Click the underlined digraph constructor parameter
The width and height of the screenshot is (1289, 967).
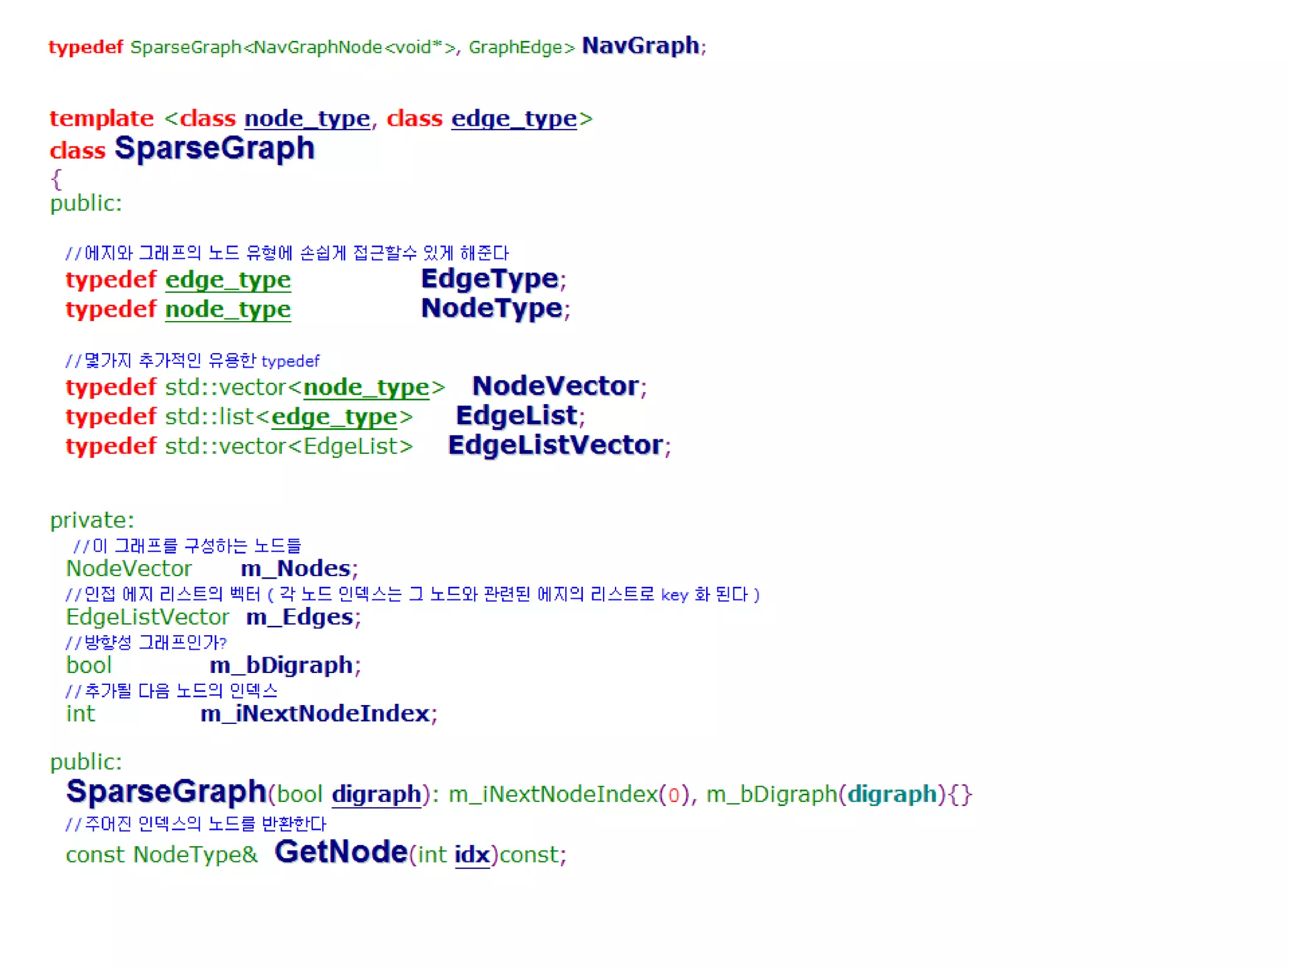(x=376, y=794)
